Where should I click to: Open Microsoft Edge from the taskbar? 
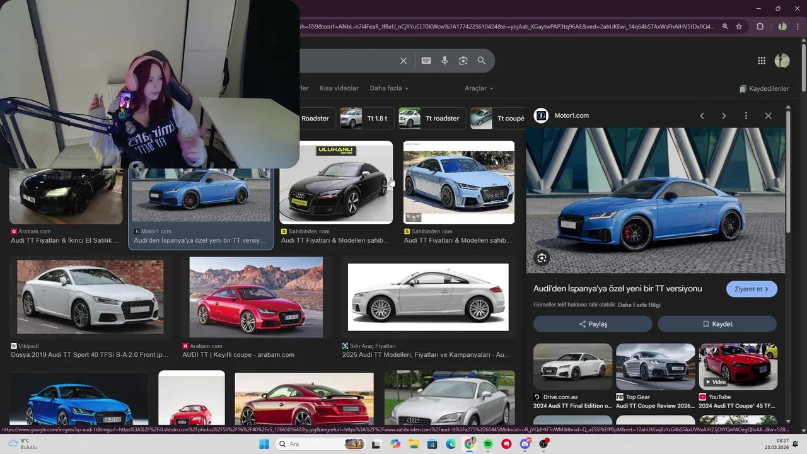[451, 444]
